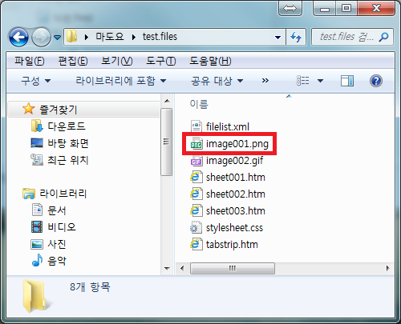
Task: Open recent pages dropdown next to Forward
Action: click(x=57, y=38)
